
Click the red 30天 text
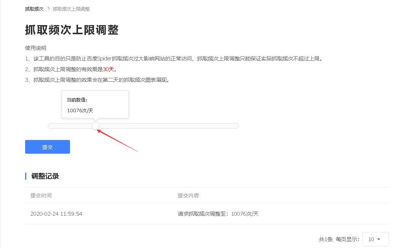coord(108,69)
